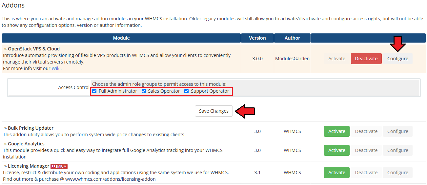Open Configure for OpenStack VPS & Cloud

point(397,59)
